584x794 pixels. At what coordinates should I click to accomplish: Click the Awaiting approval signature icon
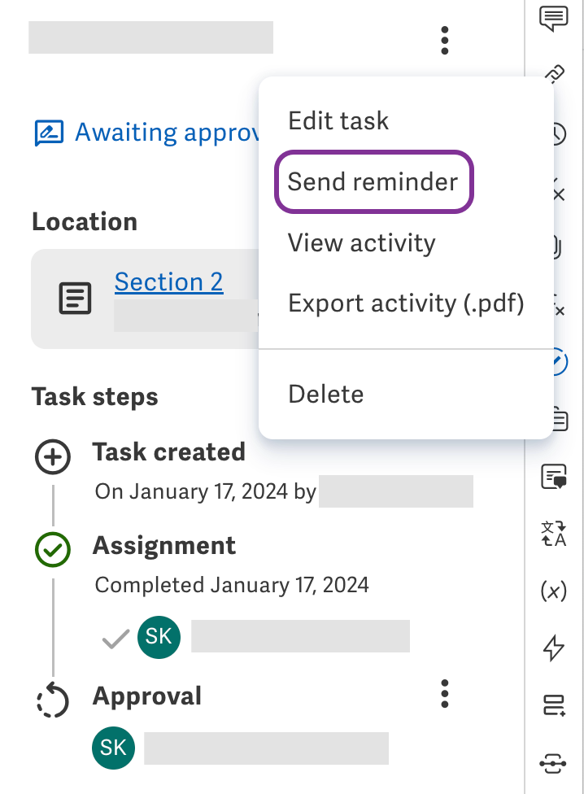(x=49, y=133)
